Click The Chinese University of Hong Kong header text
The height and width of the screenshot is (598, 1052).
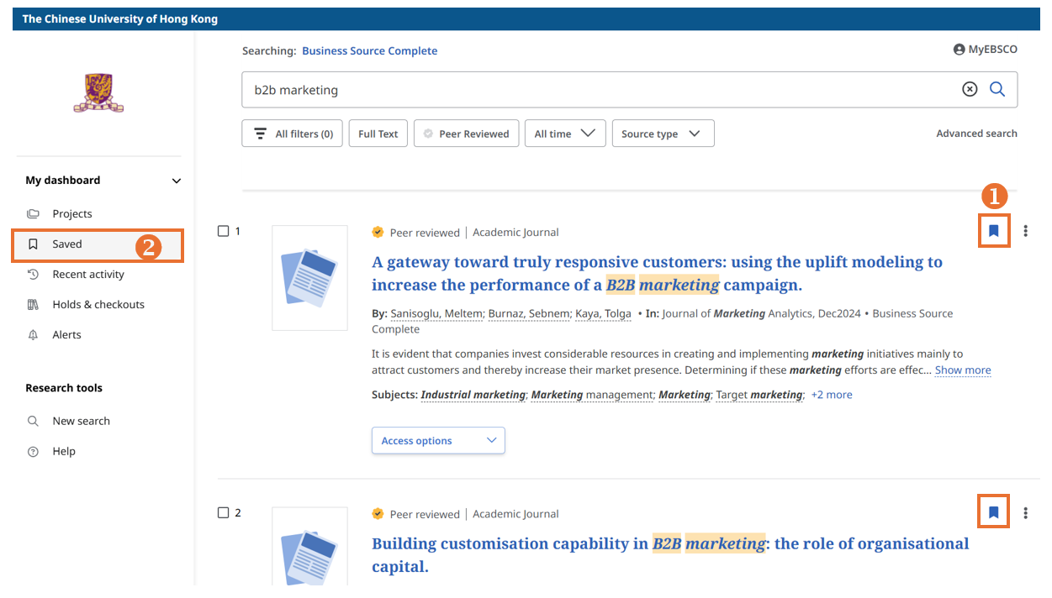[x=119, y=18]
